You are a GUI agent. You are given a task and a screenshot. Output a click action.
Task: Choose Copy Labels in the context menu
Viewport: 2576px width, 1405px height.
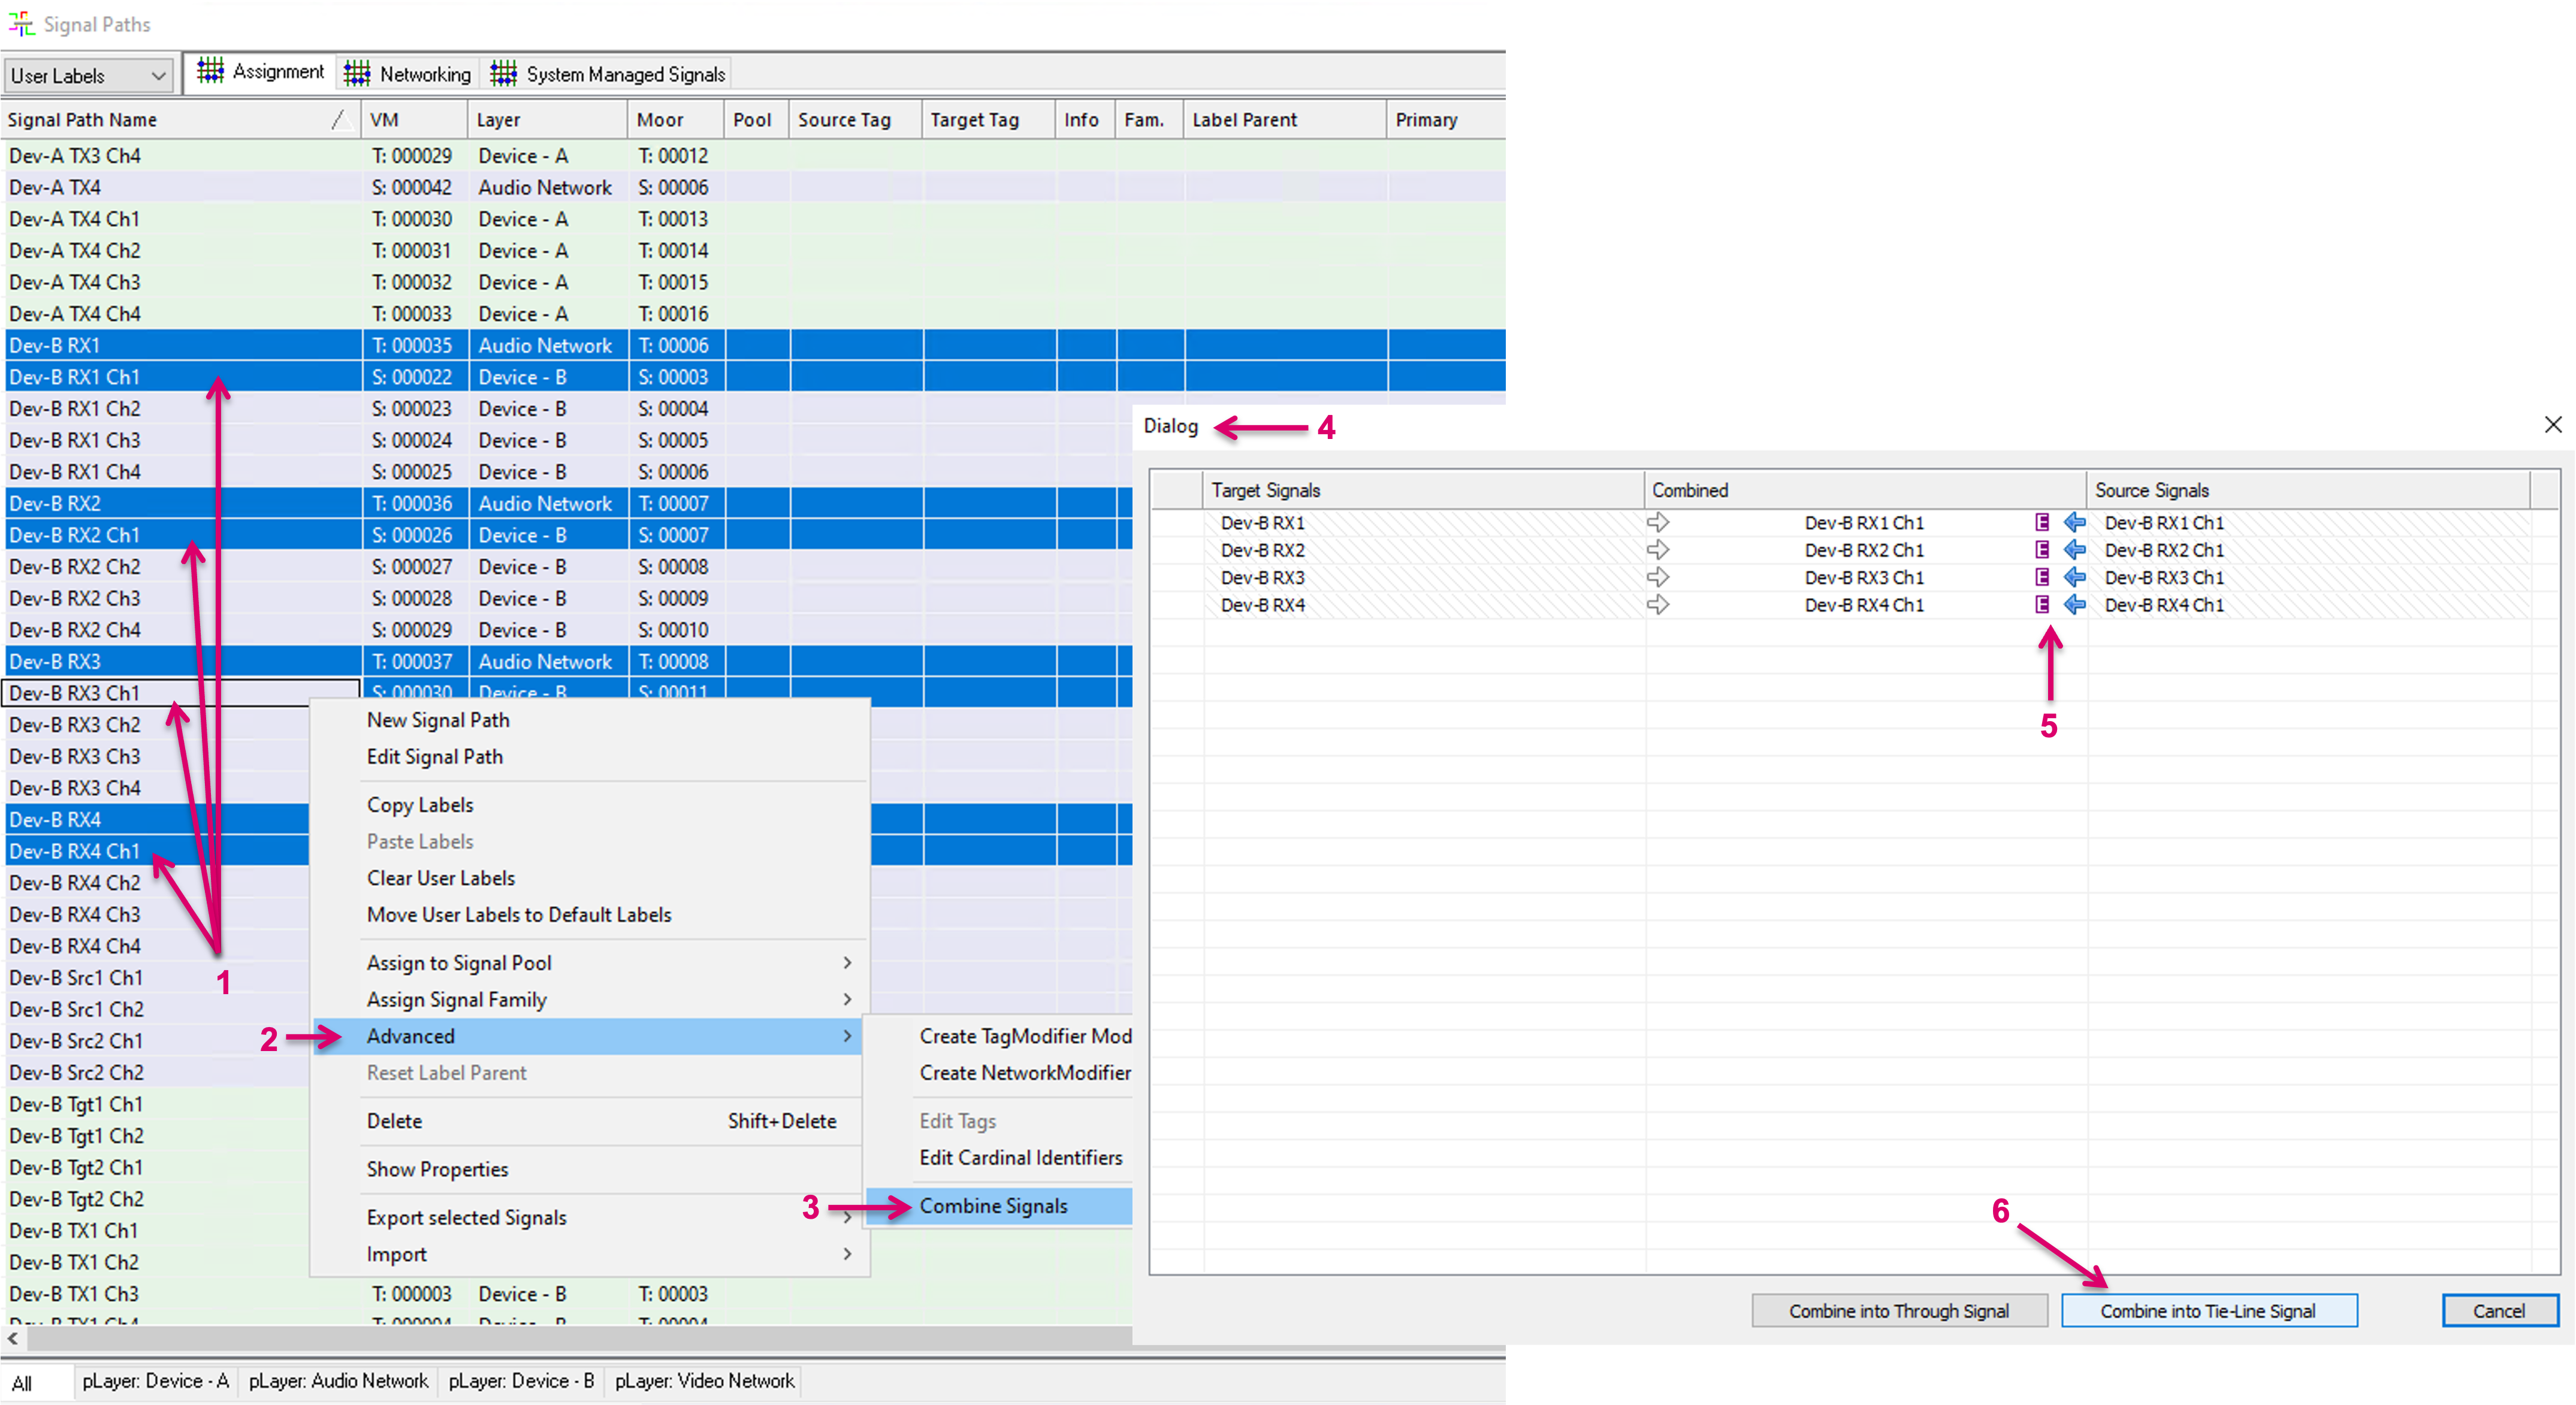point(420,806)
